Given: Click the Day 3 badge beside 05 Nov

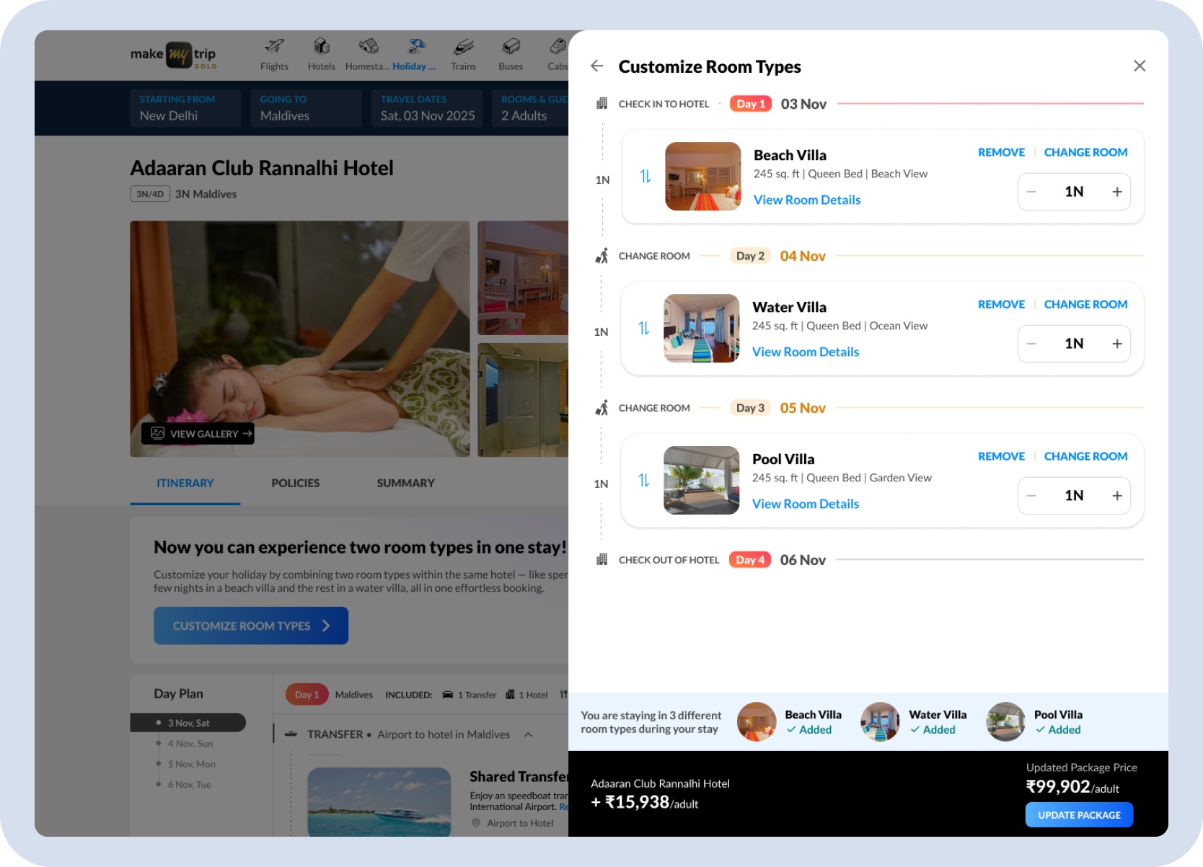Looking at the screenshot, I should [750, 408].
